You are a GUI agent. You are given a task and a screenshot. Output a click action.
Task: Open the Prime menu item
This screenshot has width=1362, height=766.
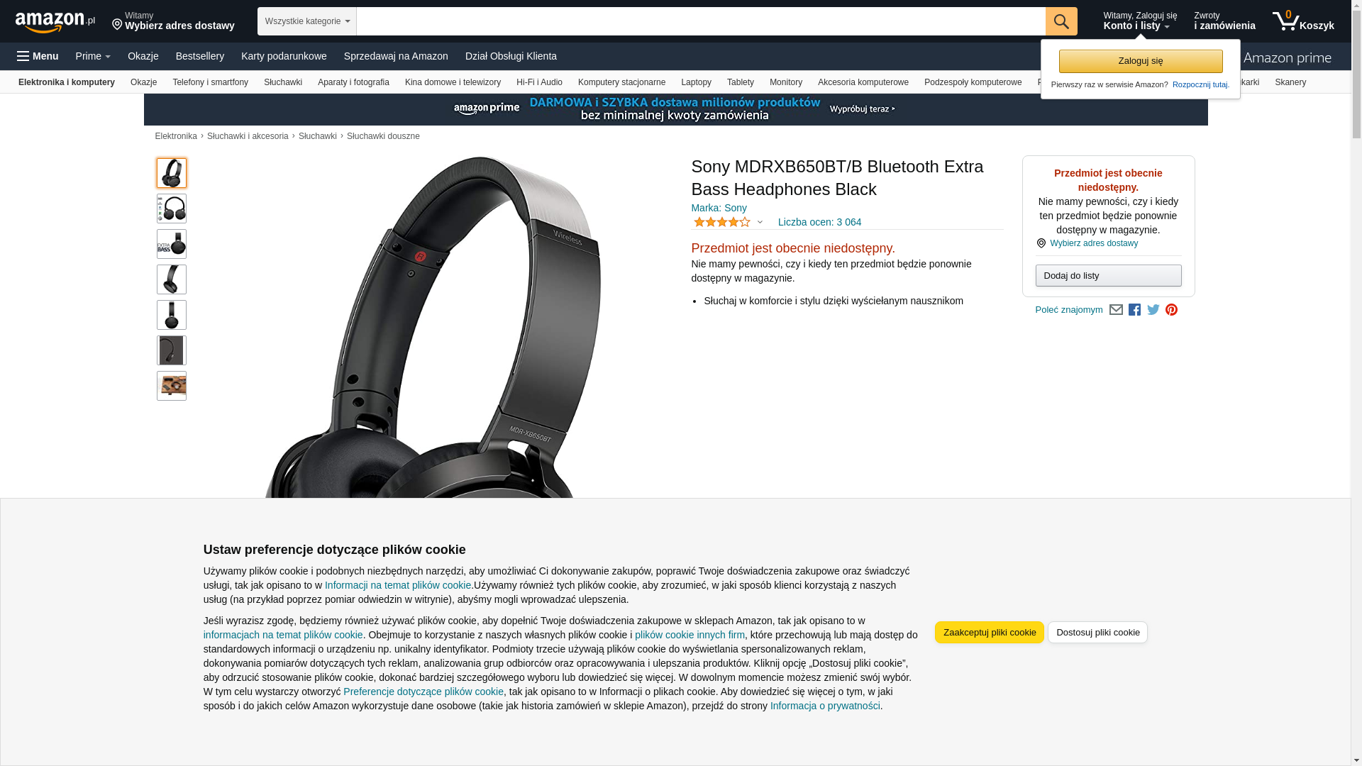tap(93, 56)
